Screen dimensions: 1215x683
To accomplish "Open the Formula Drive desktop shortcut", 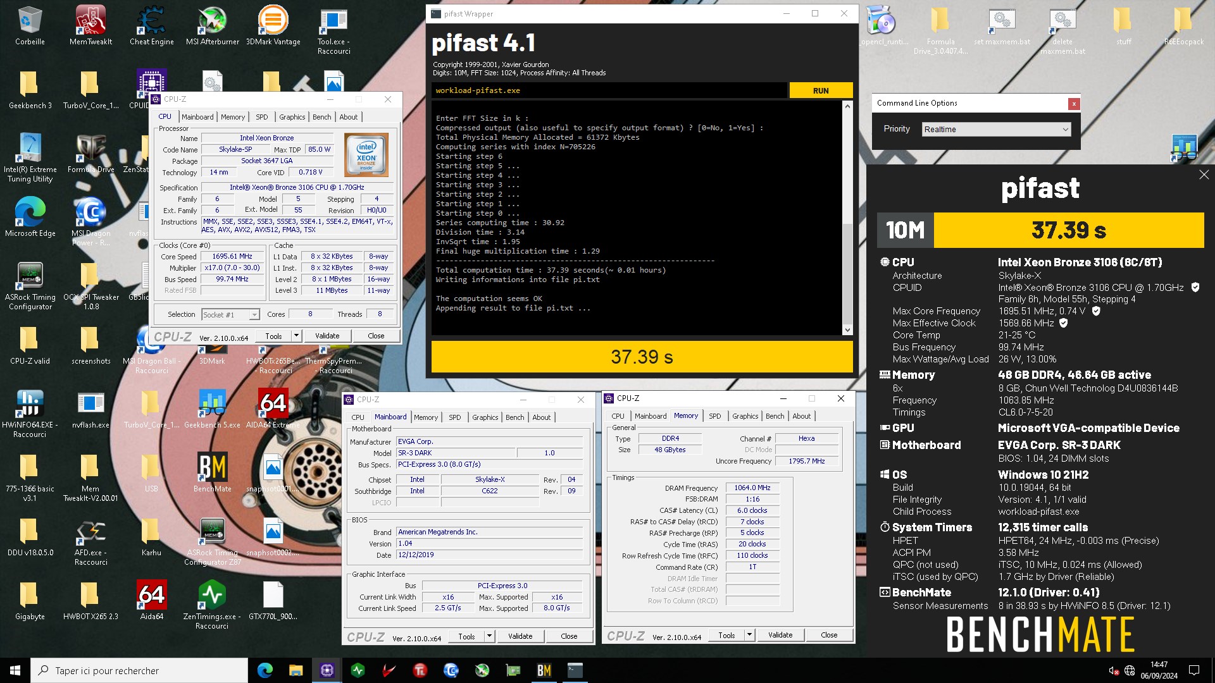I will 90,153.
